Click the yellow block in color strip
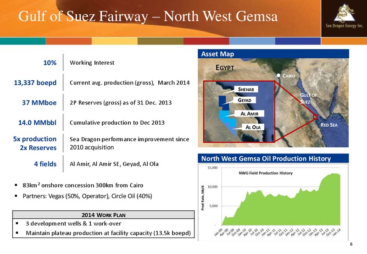Image resolution: width=367 pixels, height=254 pixels. 114,41
